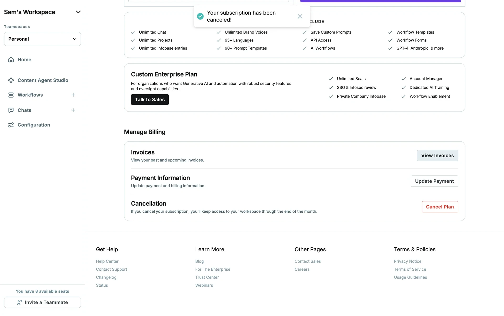Image resolution: width=504 pixels, height=316 pixels.
Task: Click checkmark beside GPT-4, Anthropic, & more
Action: coord(391,48)
